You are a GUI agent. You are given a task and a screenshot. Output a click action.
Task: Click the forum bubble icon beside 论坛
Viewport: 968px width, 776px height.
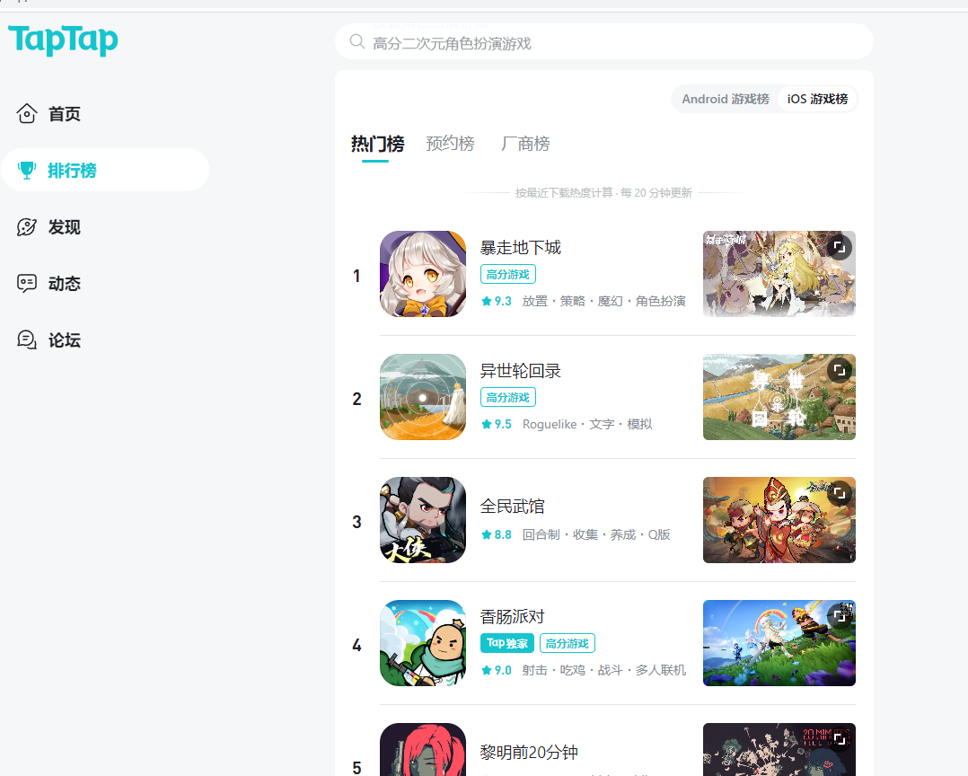click(27, 339)
